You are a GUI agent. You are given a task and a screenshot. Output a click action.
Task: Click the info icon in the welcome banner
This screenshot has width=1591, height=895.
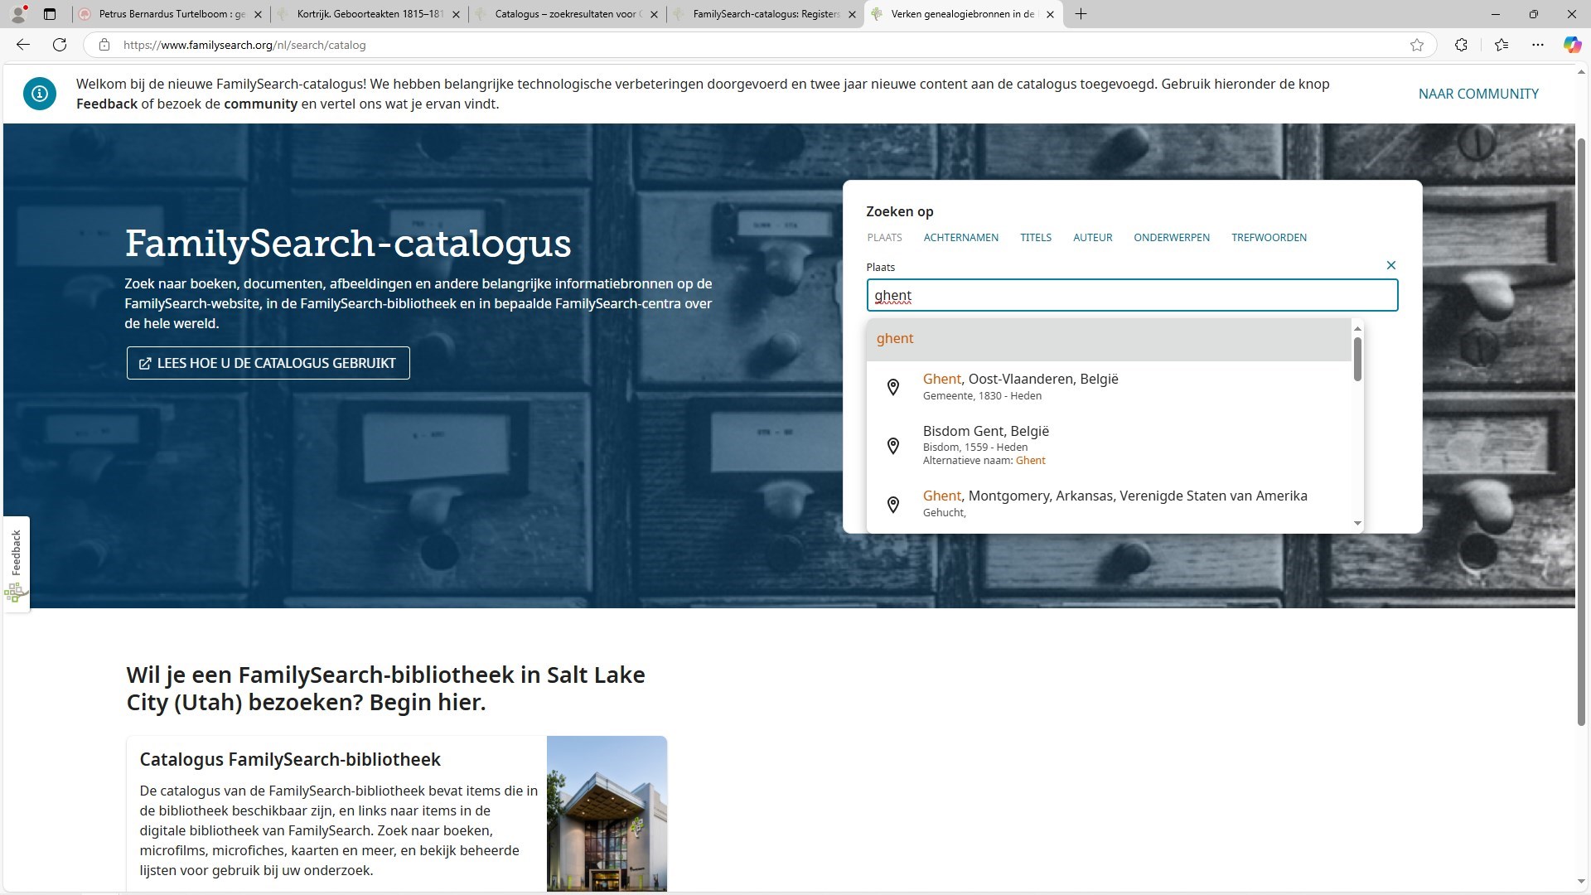(x=40, y=94)
